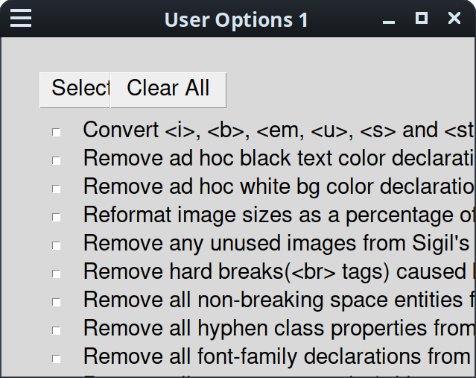Check the Remove ad hoc white bg color box
Viewport: 476px width, 378px height.
tap(57, 189)
